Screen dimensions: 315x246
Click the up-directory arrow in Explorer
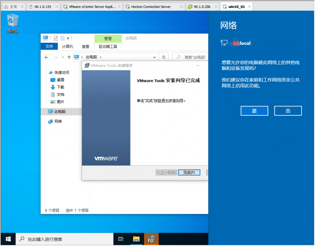tap(69, 57)
